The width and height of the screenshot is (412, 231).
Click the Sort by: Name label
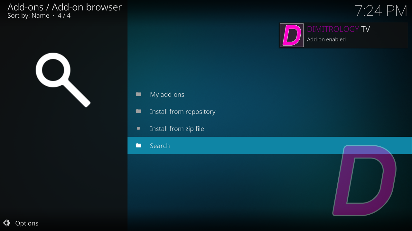pos(28,15)
